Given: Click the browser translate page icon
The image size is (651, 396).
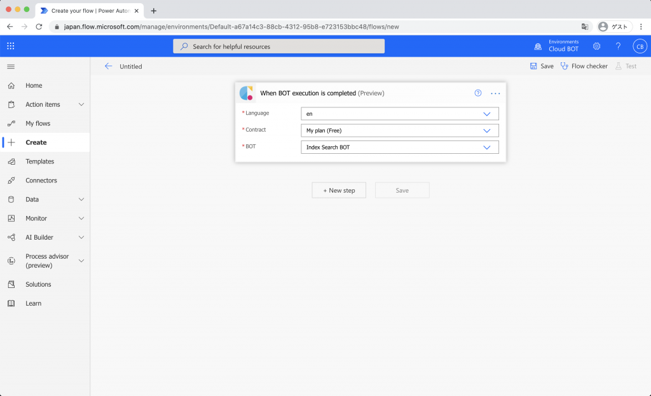Looking at the screenshot, I should pos(585,27).
